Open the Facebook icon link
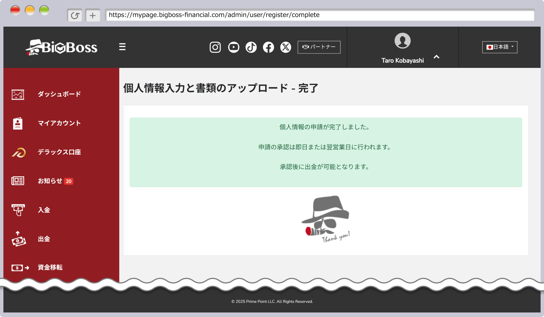This screenshot has width=544, height=317. 268,47
